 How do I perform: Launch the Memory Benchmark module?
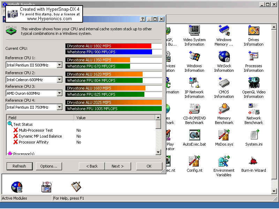pyautogui.click(x=224, y=114)
